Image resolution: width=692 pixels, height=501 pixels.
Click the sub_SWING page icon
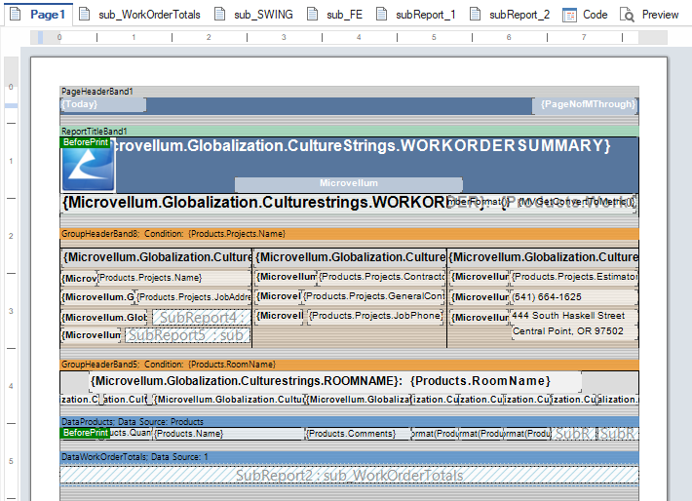(x=219, y=14)
